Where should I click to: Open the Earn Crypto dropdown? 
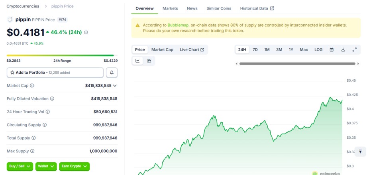(74, 167)
